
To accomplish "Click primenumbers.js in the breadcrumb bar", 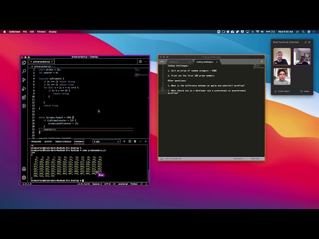I will tap(42, 66).
